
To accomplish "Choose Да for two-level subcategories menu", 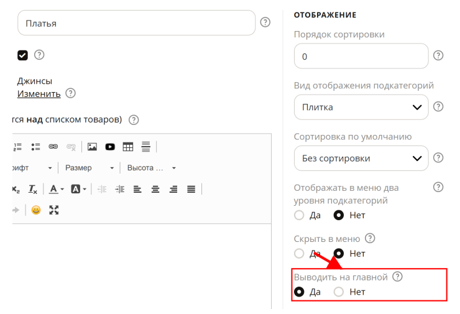I will [x=299, y=215].
